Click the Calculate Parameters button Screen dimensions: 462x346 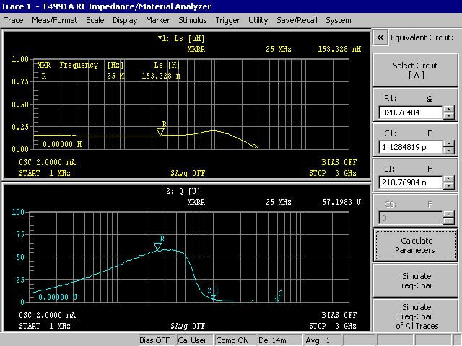416,245
